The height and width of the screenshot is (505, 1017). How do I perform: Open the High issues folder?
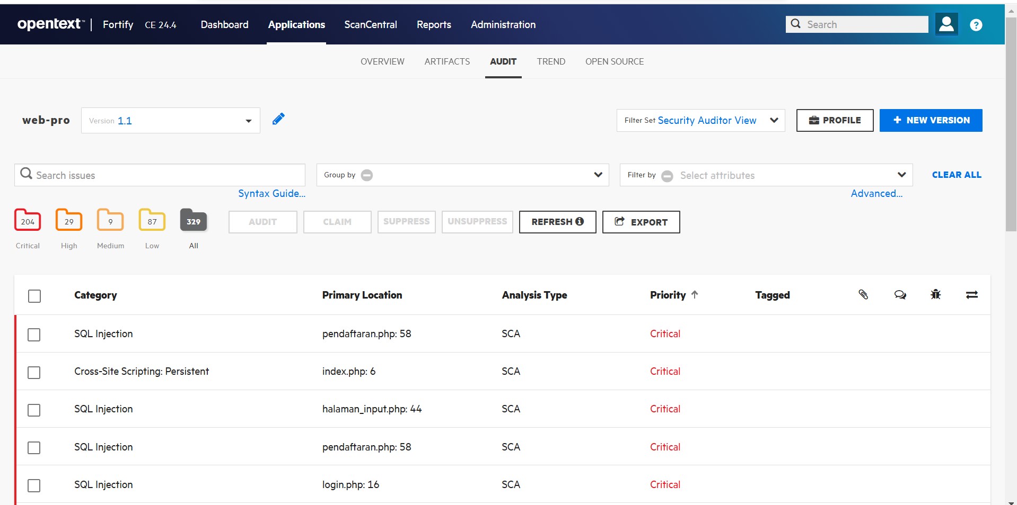pos(69,221)
